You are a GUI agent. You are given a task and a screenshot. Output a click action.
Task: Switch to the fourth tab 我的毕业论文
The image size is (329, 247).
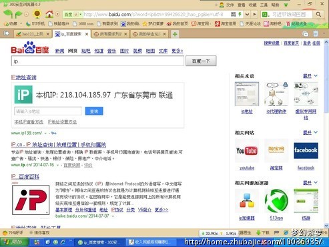[149, 34]
